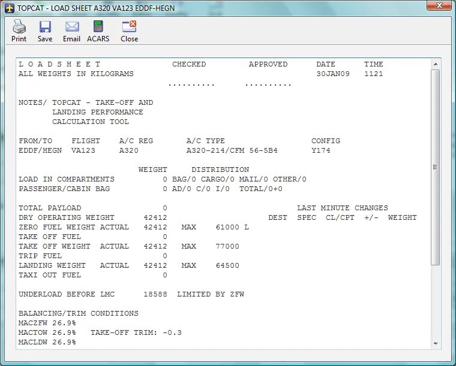456x366 pixels.
Task: Click the max take off weight 77000
Action: tap(227, 246)
